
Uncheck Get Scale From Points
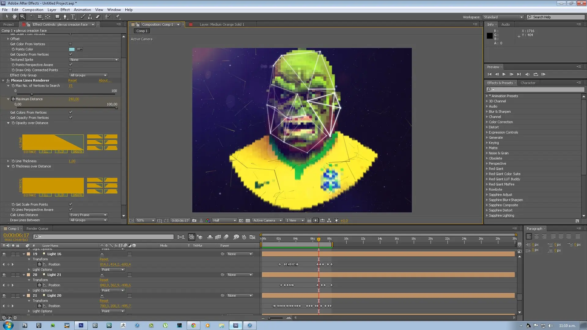[x=70, y=204]
